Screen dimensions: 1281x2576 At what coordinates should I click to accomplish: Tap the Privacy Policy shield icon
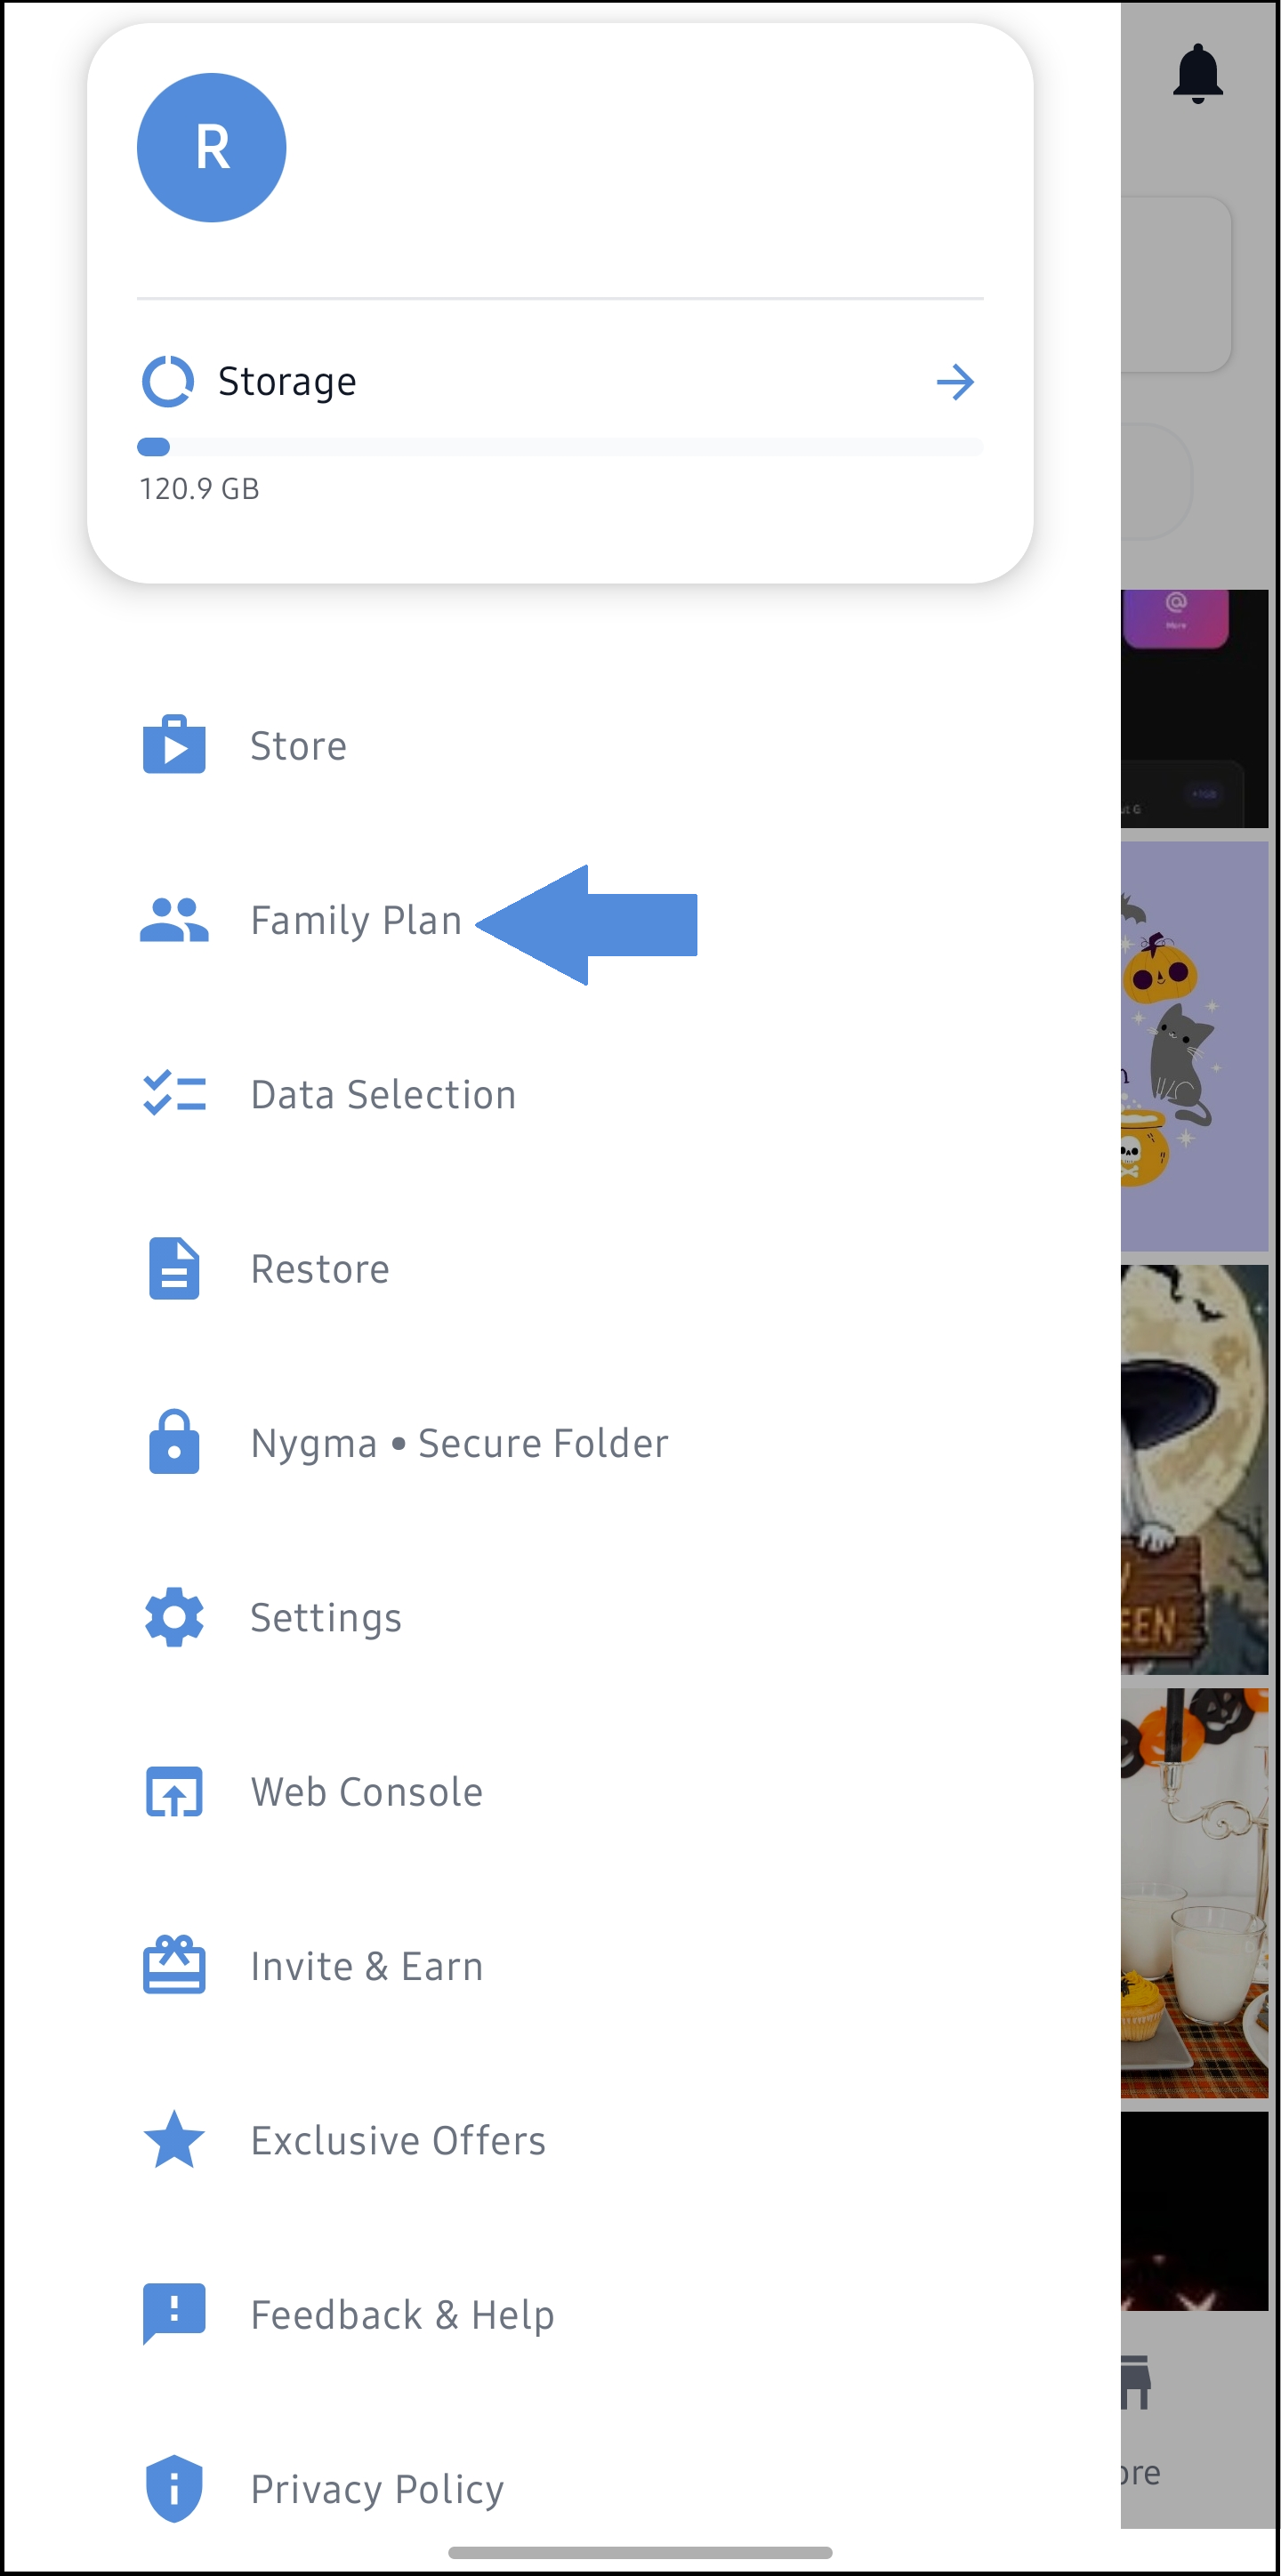pyautogui.click(x=174, y=2488)
